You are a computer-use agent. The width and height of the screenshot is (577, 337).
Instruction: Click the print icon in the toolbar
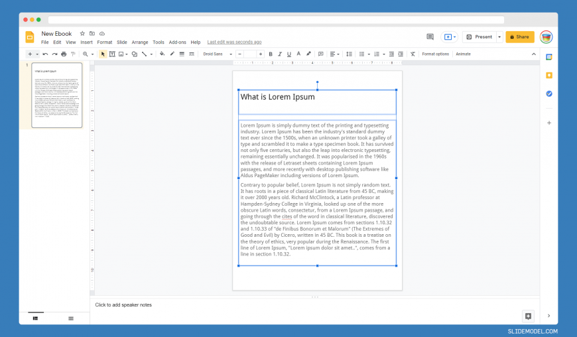pos(64,54)
